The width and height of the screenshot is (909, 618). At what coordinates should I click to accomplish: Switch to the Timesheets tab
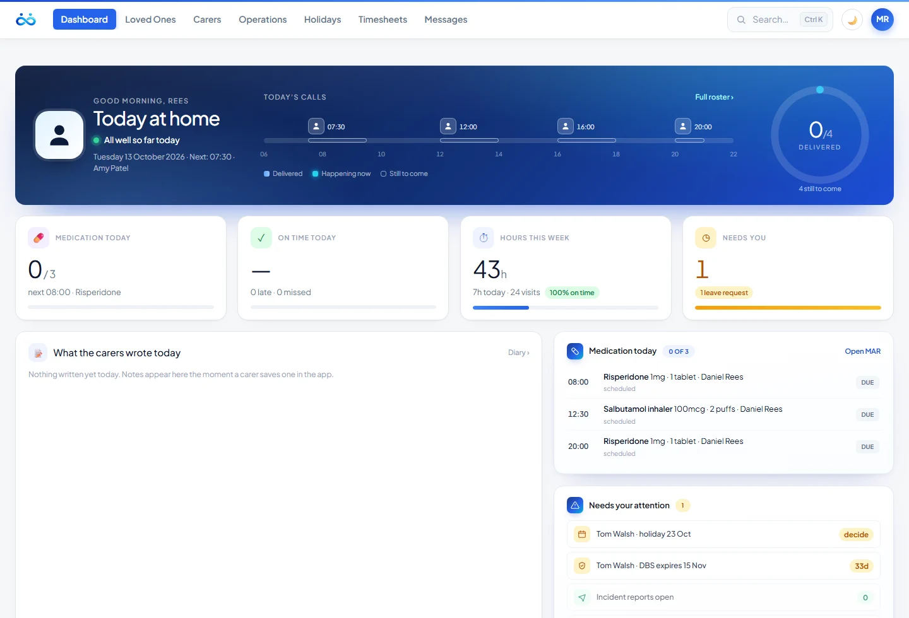[383, 20]
